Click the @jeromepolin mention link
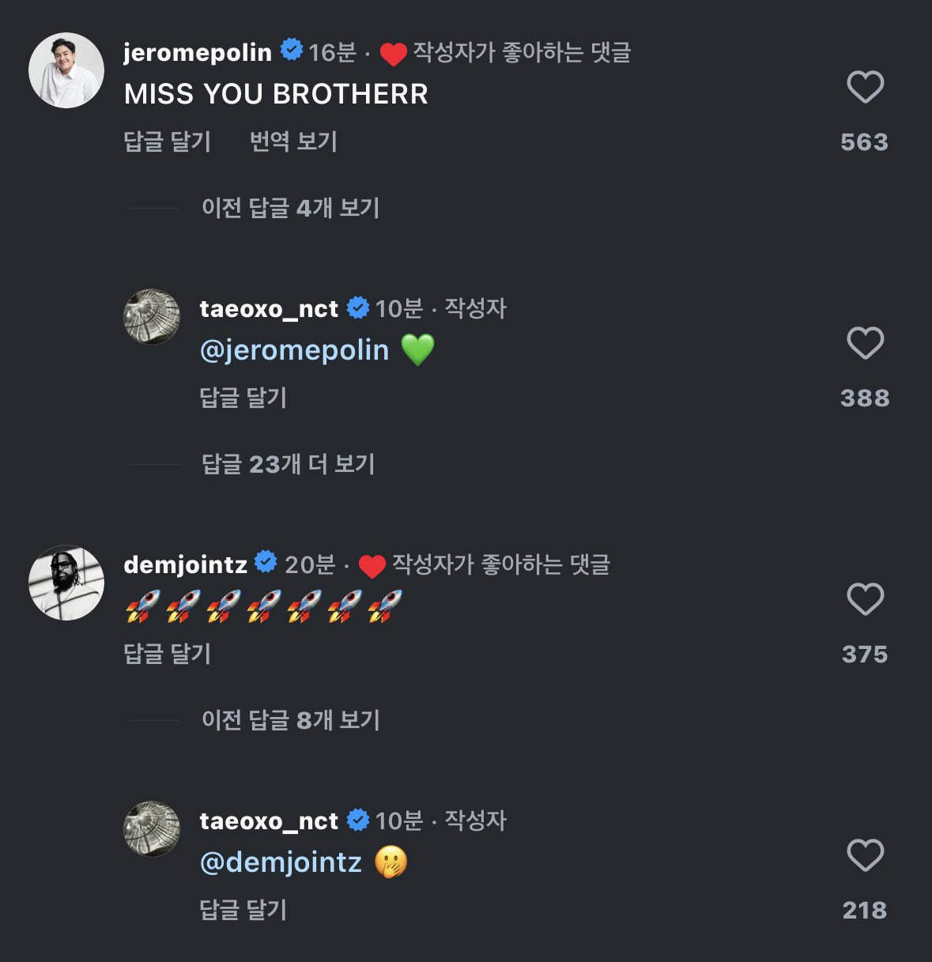Screen dimensions: 932x962 pyautogui.click(x=294, y=350)
